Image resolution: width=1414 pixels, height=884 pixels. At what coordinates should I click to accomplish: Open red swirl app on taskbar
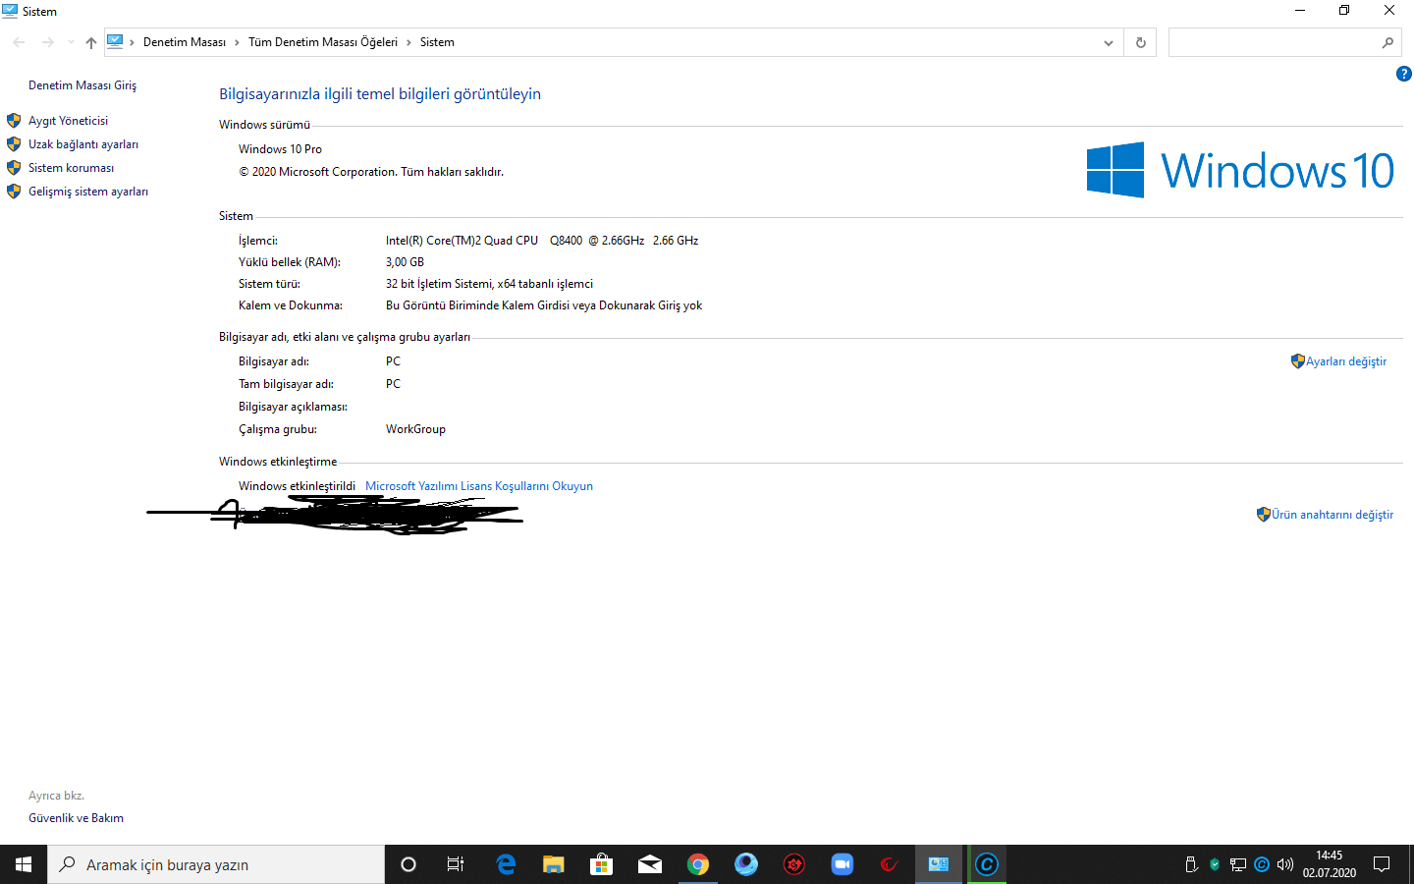pyautogui.click(x=890, y=864)
